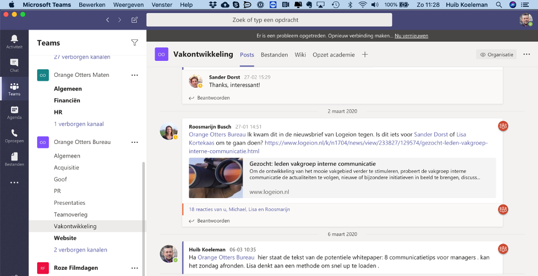Open the Agenda calendar icon
Screen dimensions: 538x276
(x=14, y=112)
